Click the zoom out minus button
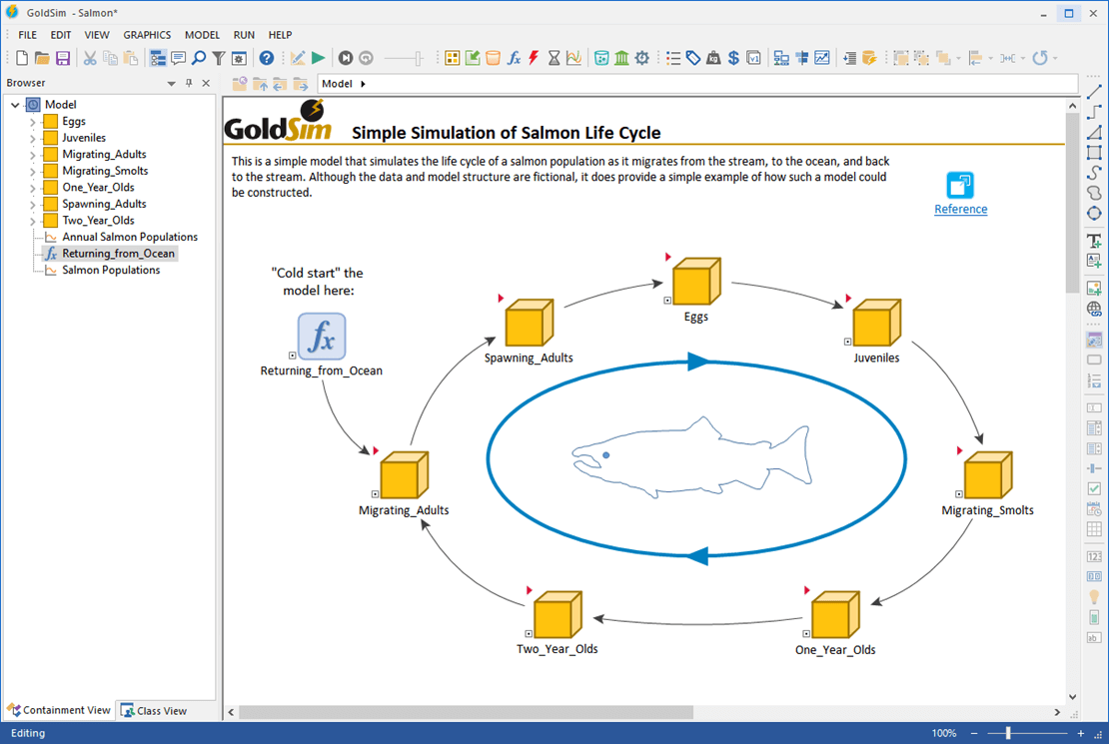Screen dimensions: 1109x744 coord(974,733)
